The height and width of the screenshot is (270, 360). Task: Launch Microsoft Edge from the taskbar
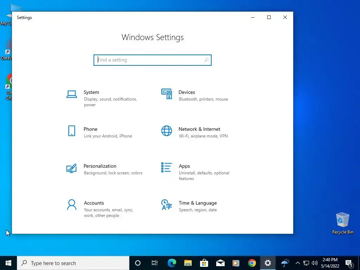click(x=172, y=263)
